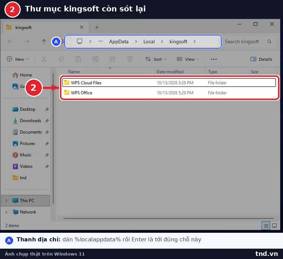The image size is (283, 259).
Task: Open Downloads in navigation pane
Action: pyautogui.click(x=27, y=121)
